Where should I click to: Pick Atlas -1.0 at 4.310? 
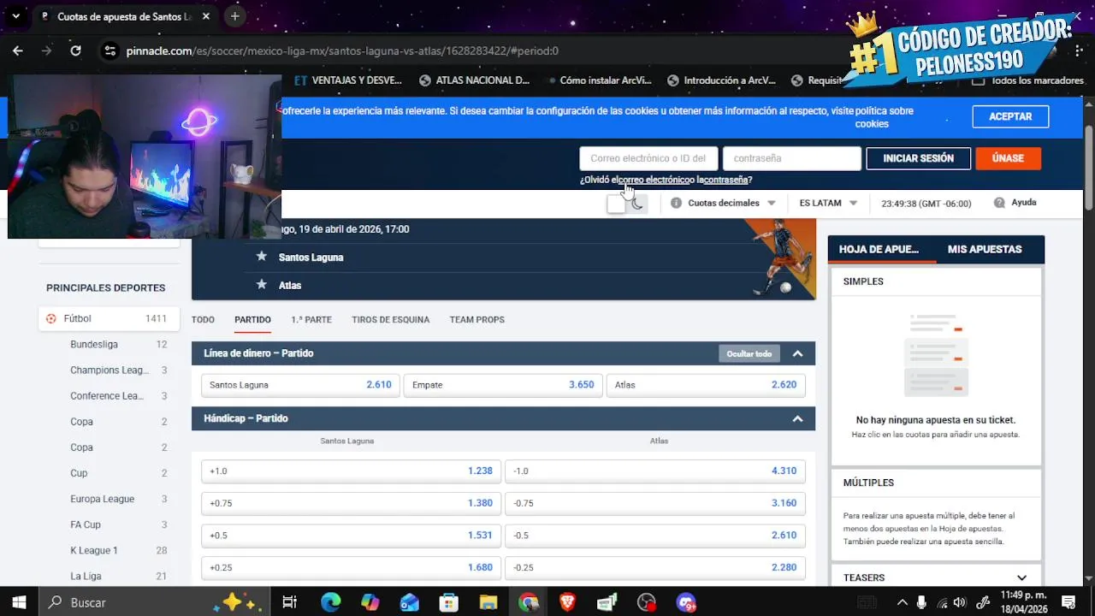coord(654,471)
